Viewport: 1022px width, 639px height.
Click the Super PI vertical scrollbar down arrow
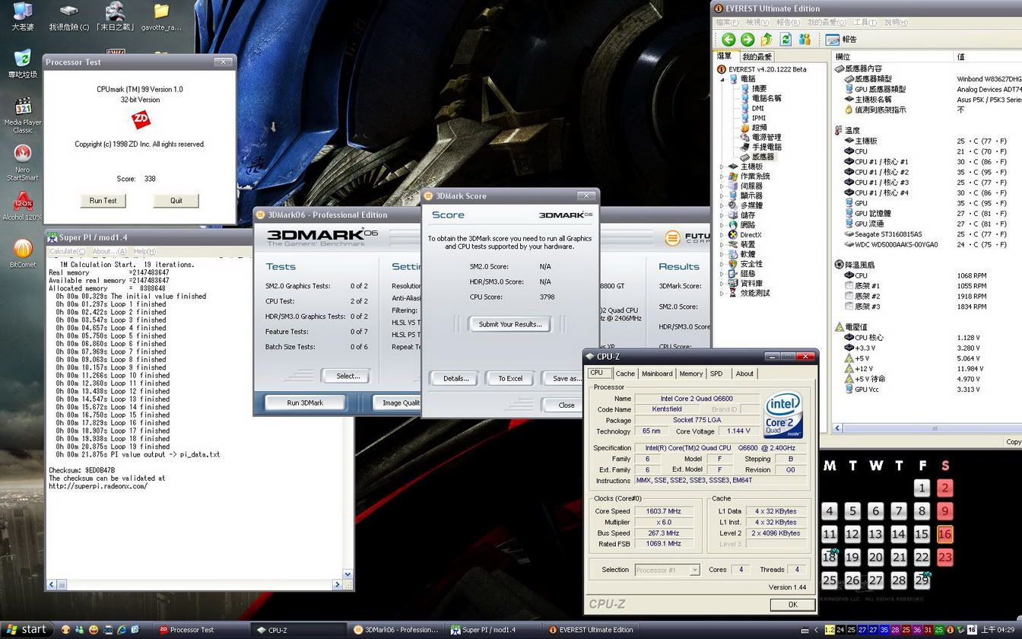point(348,575)
